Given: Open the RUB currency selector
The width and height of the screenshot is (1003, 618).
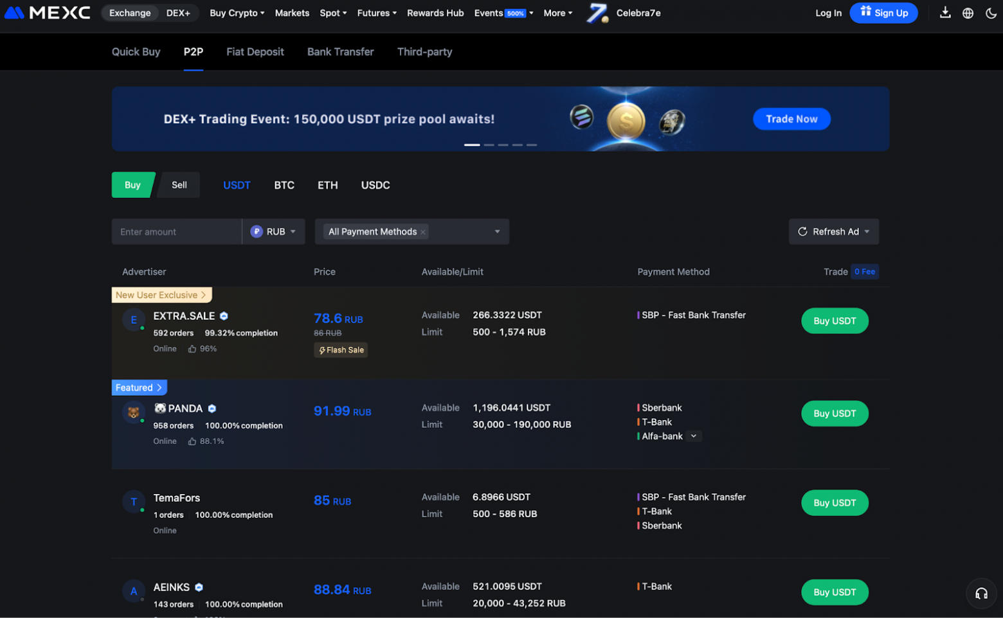Looking at the screenshot, I should (x=273, y=232).
